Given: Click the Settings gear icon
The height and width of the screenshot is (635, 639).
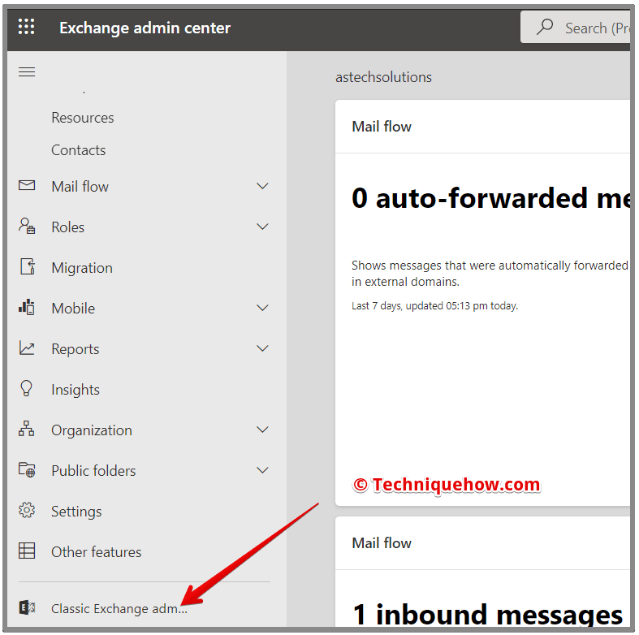Looking at the screenshot, I should [x=27, y=510].
